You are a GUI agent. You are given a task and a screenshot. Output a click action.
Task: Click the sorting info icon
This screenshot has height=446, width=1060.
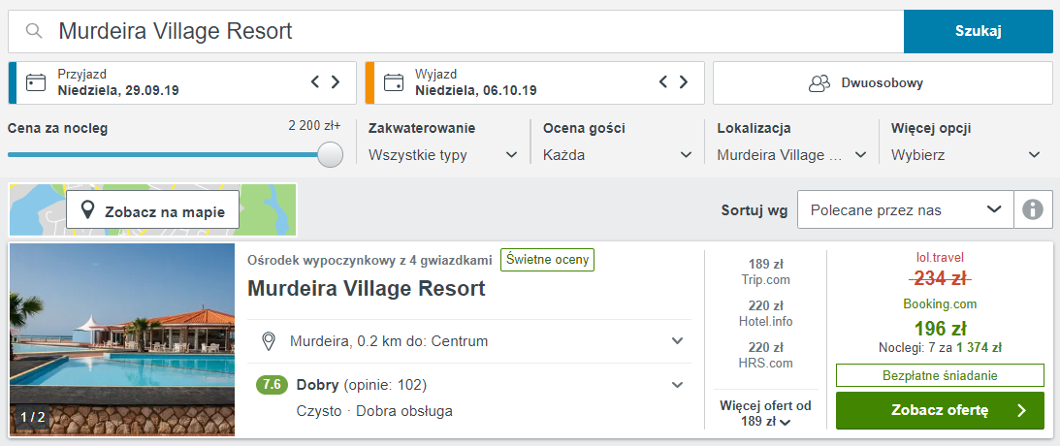click(x=1033, y=209)
